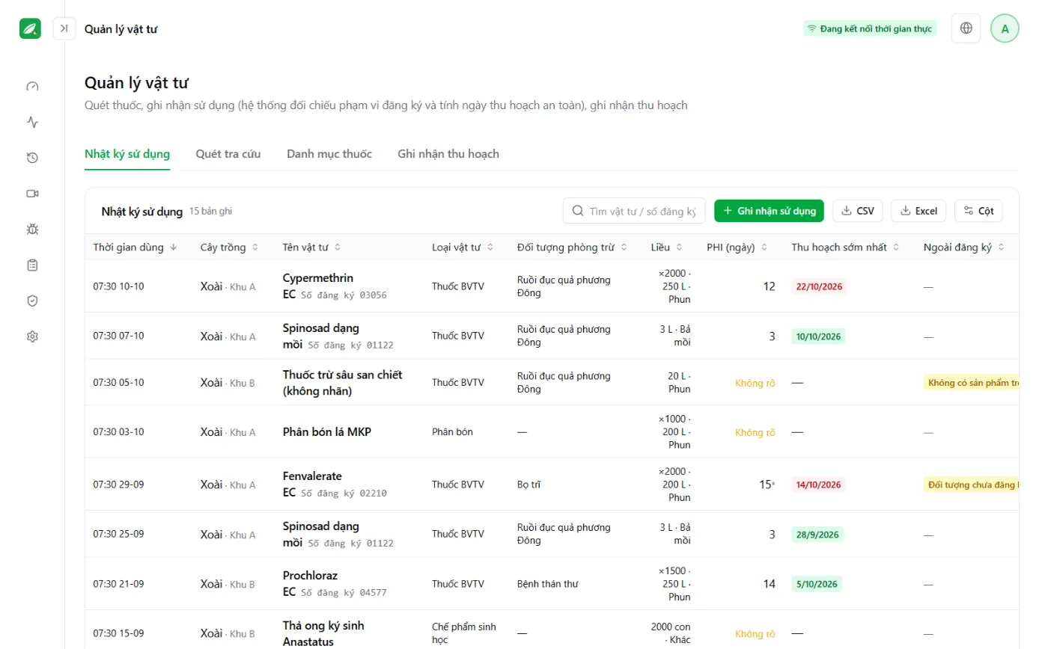Click the Ghi nhận sử dụng green button
The width and height of the screenshot is (1039, 649).
[770, 211]
